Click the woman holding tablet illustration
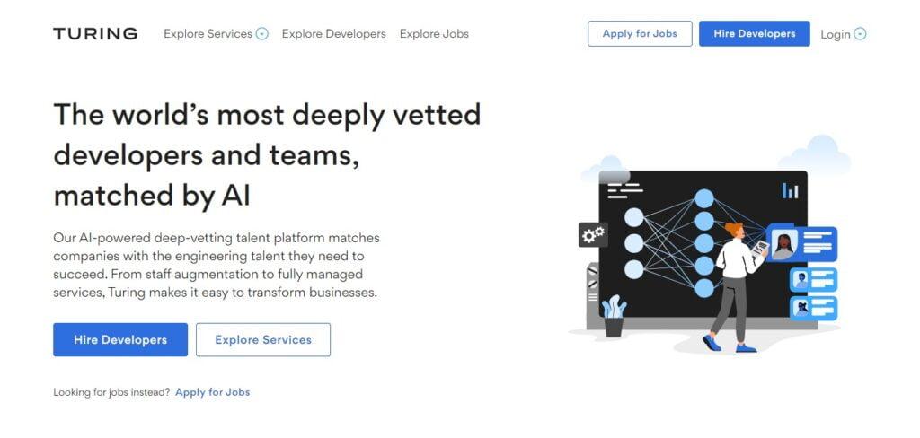This screenshot has height=438, width=920. [735, 287]
